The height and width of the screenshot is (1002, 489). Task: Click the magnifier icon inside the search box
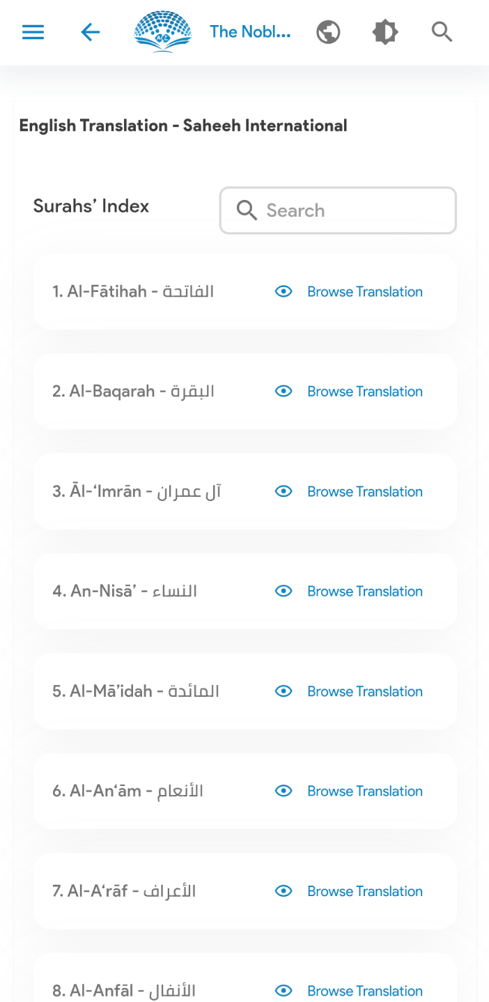pos(247,210)
